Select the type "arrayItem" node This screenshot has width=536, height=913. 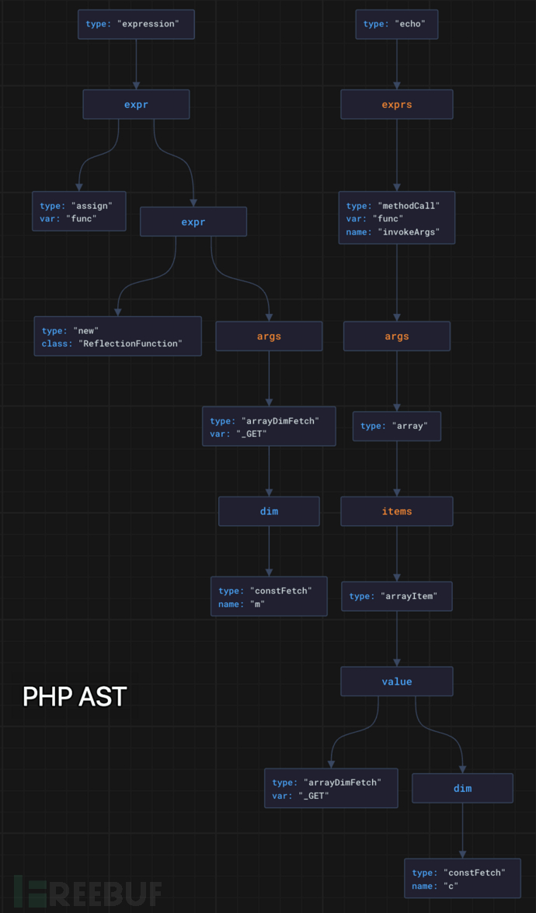tap(396, 596)
